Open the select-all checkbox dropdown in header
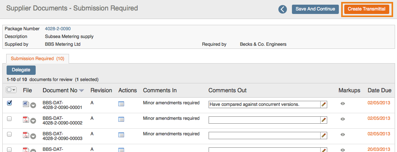This screenshot has height=152, width=397. pos(11,90)
